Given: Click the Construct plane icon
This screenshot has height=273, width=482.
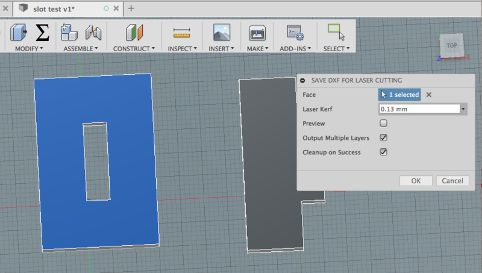Looking at the screenshot, I should (134, 33).
